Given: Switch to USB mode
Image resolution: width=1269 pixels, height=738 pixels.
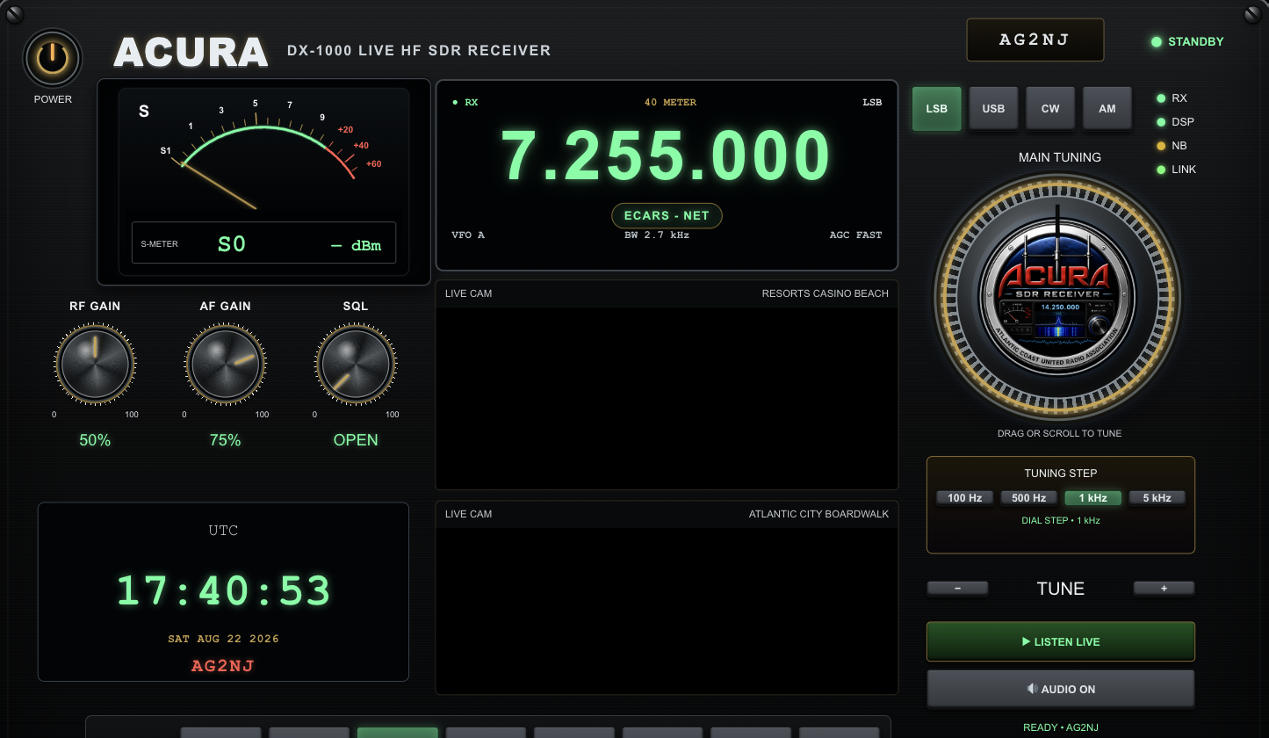Looking at the screenshot, I should click(993, 109).
